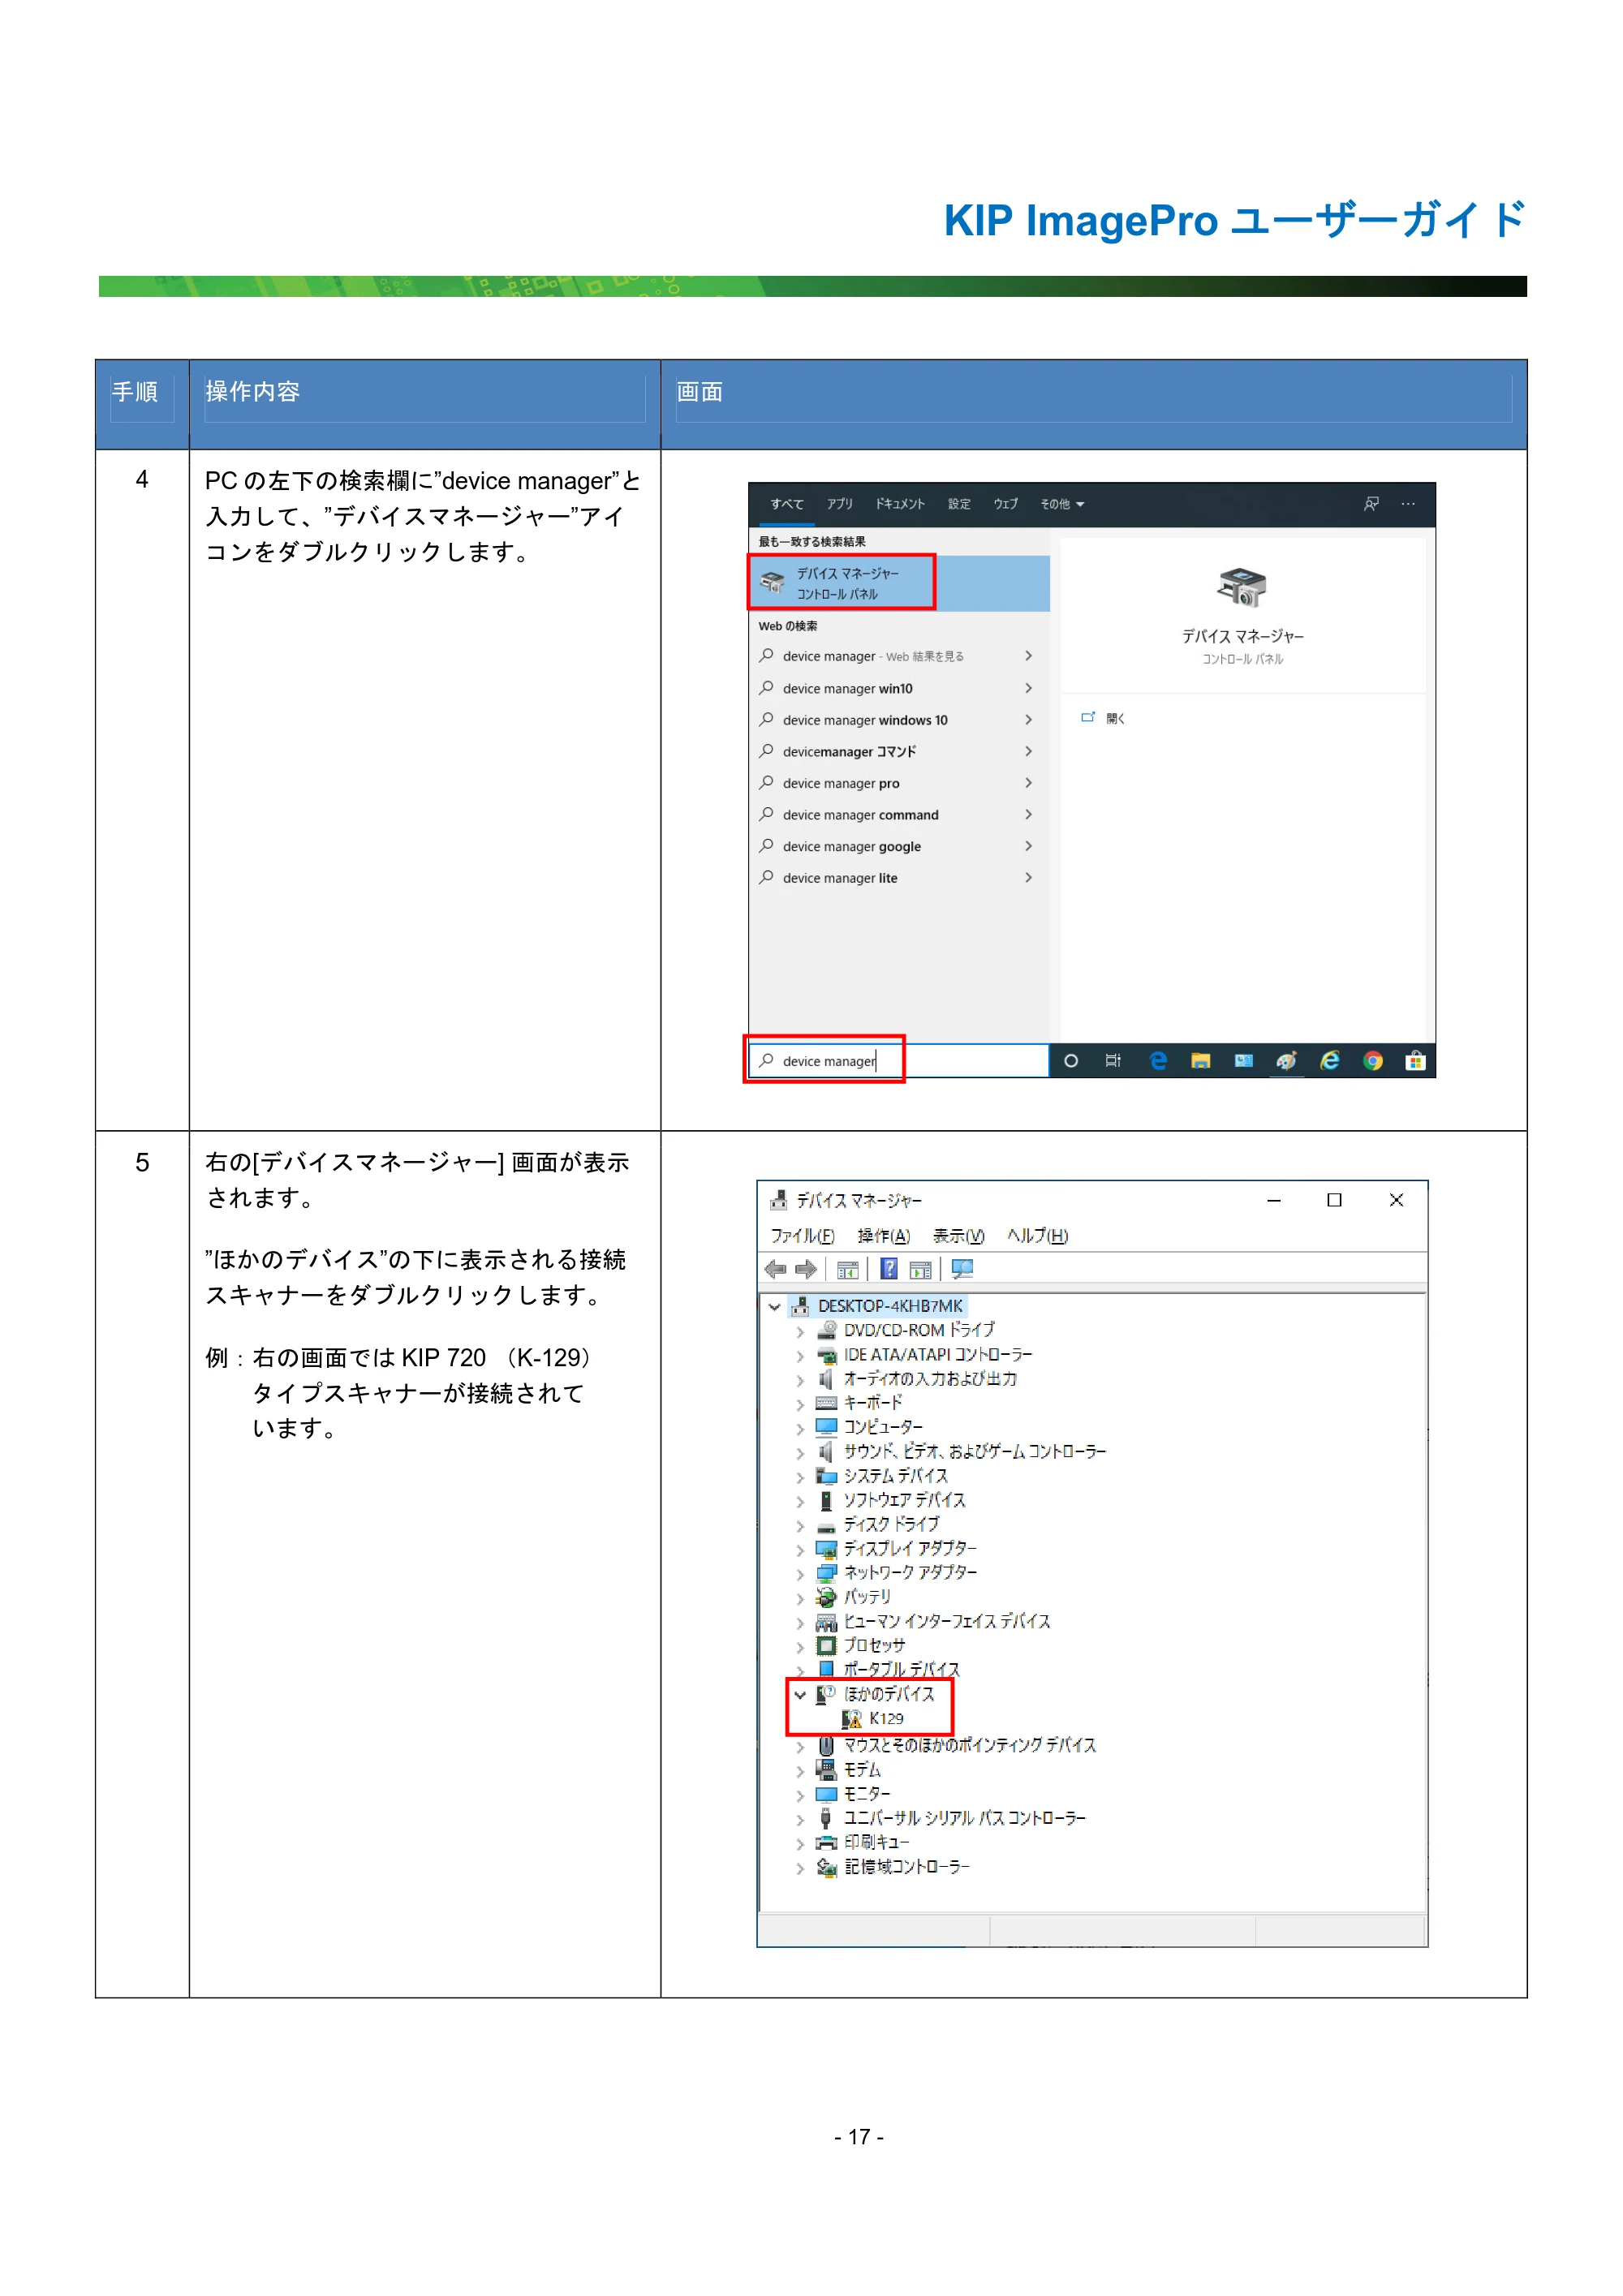
Task: Click the Forward arrow in Device Manager toolbar
Action: 806,1269
